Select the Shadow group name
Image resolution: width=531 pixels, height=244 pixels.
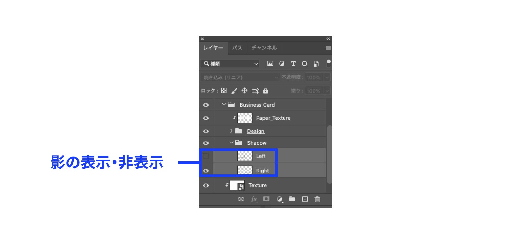(257, 143)
